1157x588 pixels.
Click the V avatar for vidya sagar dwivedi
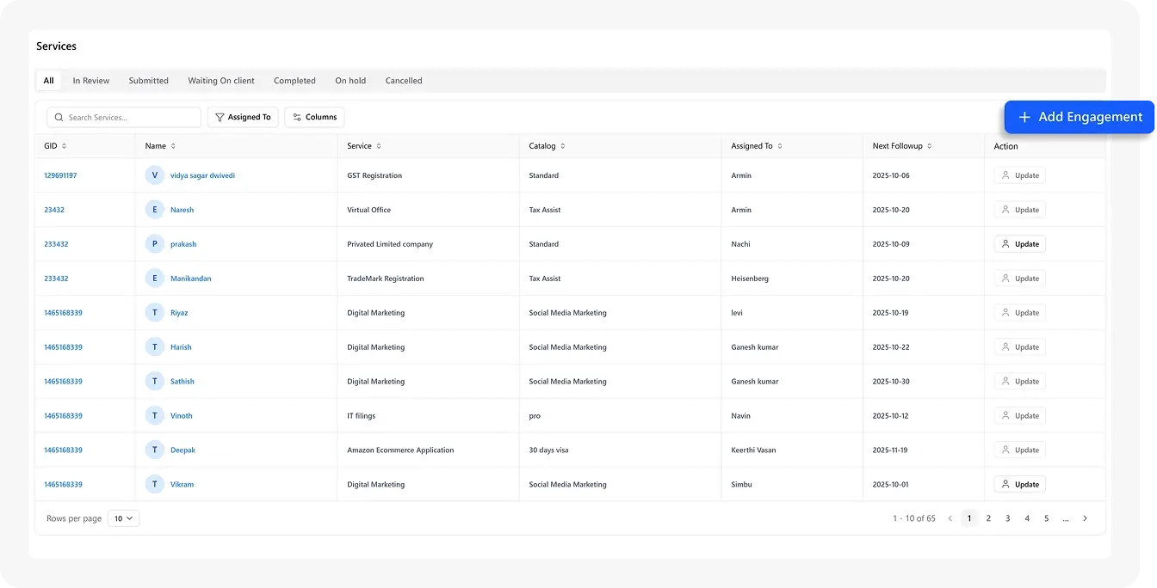pos(155,175)
